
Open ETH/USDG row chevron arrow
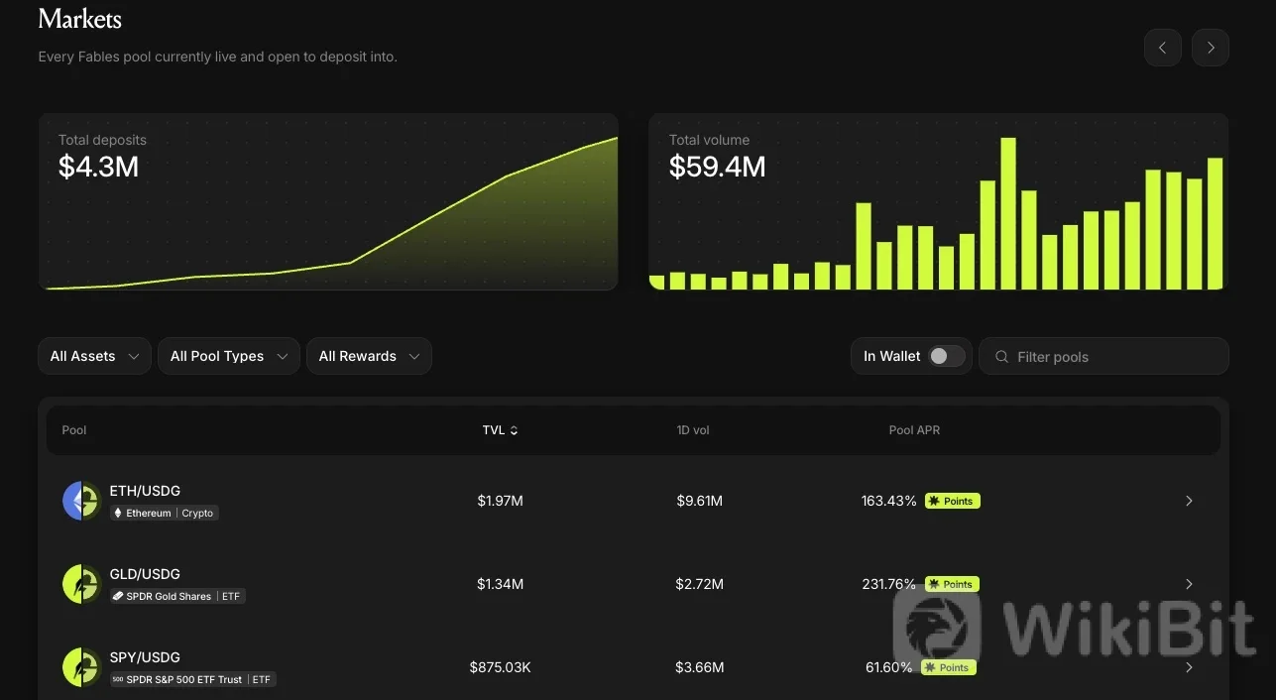(1189, 501)
